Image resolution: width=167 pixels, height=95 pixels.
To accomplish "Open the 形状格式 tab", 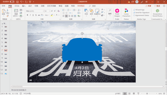I will coord(81,6).
